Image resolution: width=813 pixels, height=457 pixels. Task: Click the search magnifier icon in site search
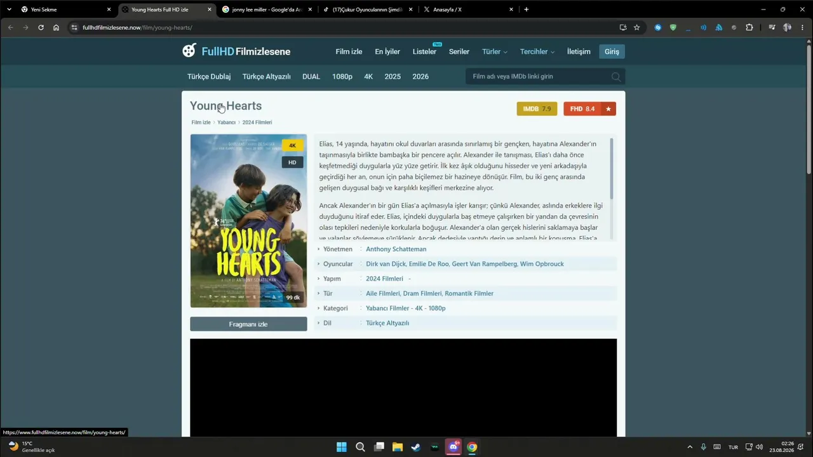615,77
